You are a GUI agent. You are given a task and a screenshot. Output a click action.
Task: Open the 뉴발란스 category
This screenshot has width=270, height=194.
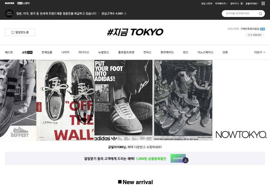pos(104,52)
